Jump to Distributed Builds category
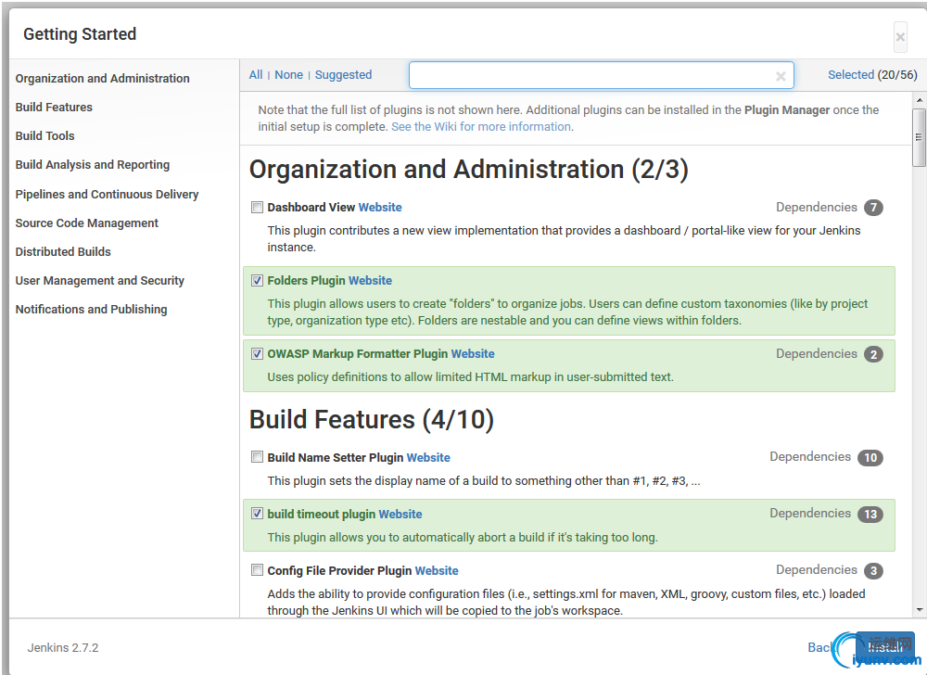927x675 pixels. coord(63,252)
